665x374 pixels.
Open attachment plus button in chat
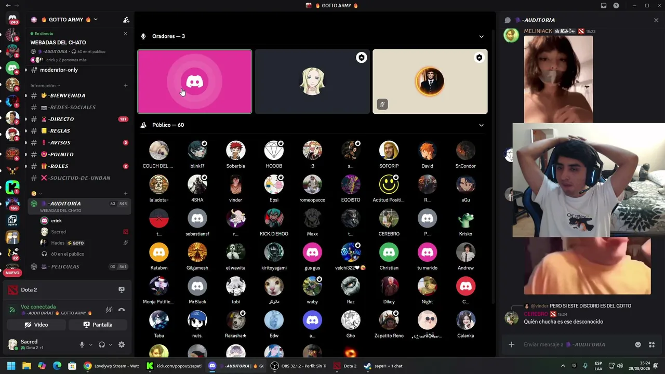[511, 344]
